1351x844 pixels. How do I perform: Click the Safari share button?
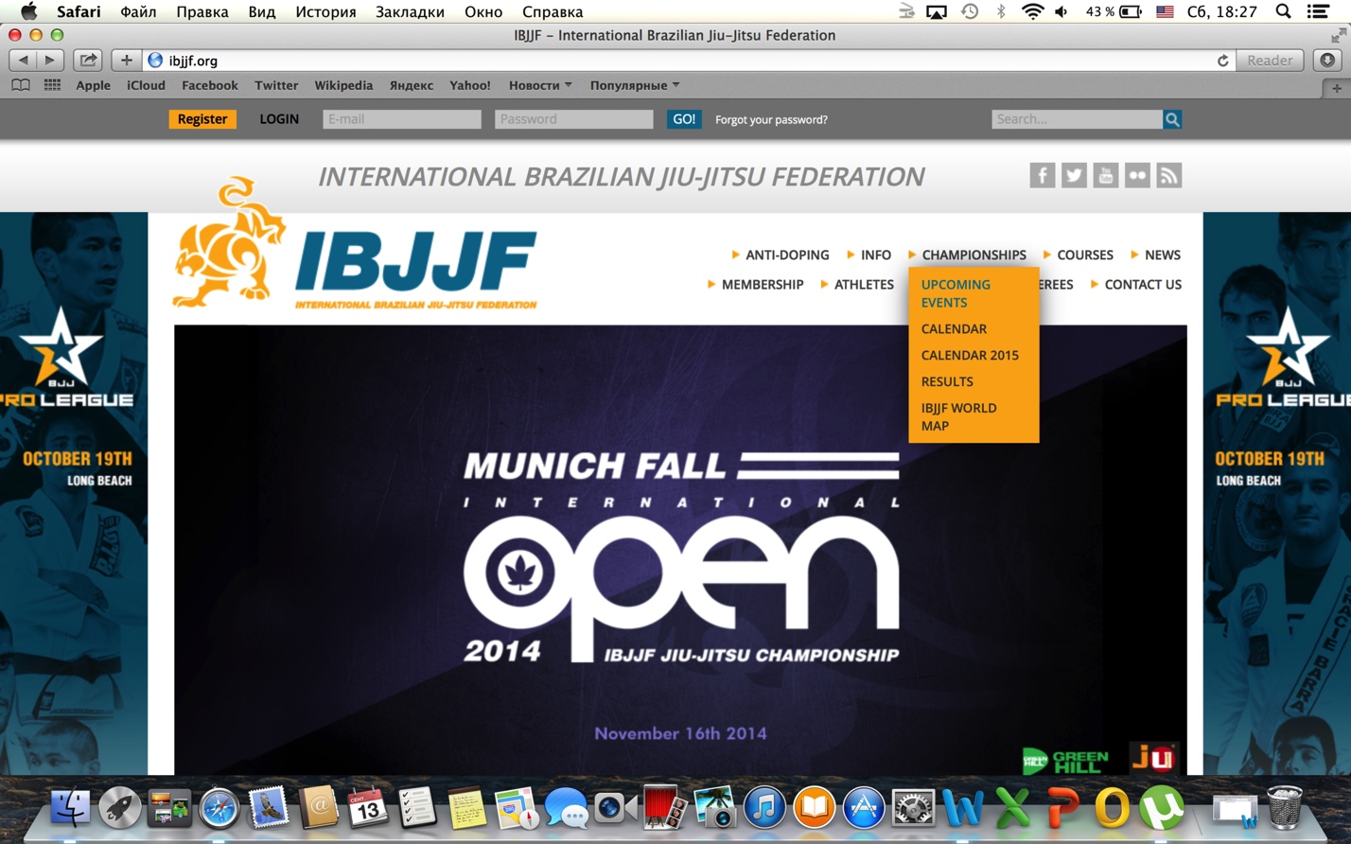tap(87, 60)
